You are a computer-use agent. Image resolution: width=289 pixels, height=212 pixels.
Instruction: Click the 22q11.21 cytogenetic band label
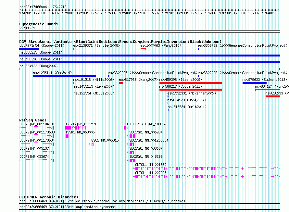click(27, 28)
